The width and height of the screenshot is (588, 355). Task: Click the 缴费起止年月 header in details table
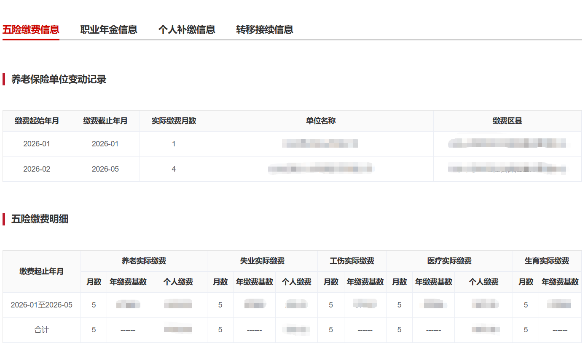(x=42, y=272)
